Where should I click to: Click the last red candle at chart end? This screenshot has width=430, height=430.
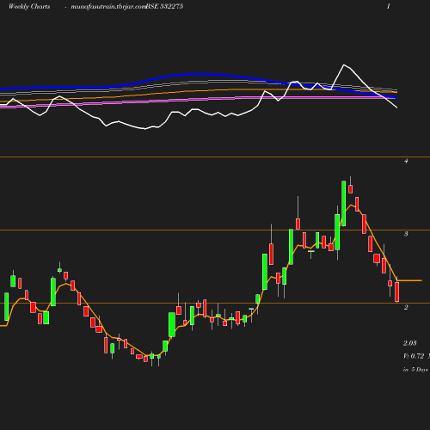point(397,292)
